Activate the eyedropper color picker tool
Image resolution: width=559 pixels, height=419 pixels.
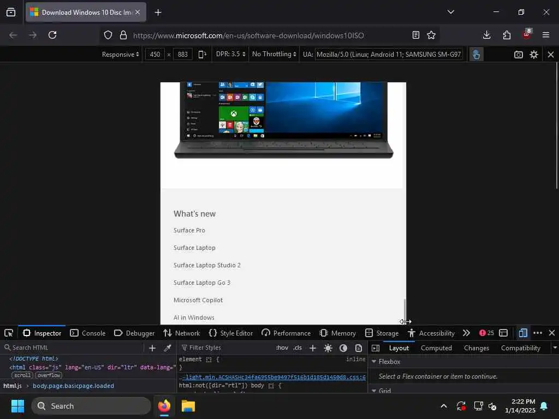[x=167, y=348]
